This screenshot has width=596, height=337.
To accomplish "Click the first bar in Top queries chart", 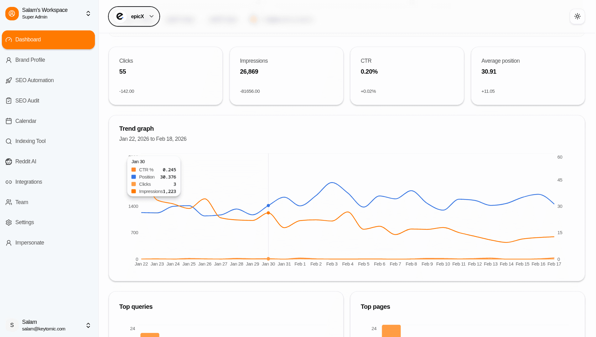I will (150, 335).
